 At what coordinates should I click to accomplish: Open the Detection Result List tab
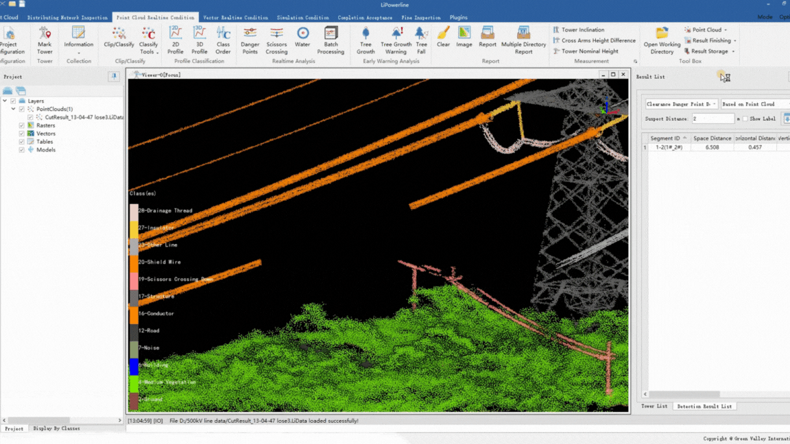704,406
